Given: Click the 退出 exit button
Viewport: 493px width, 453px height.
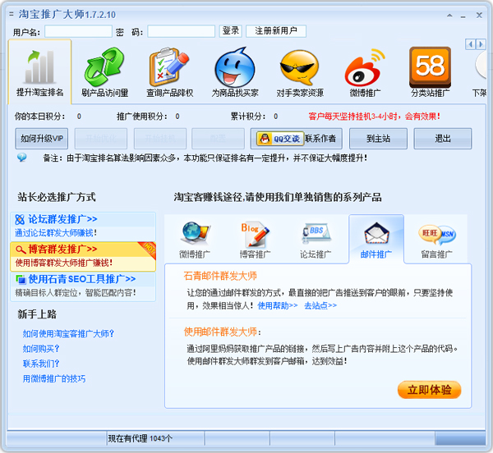Looking at the screenshot, I should point(443,139).
